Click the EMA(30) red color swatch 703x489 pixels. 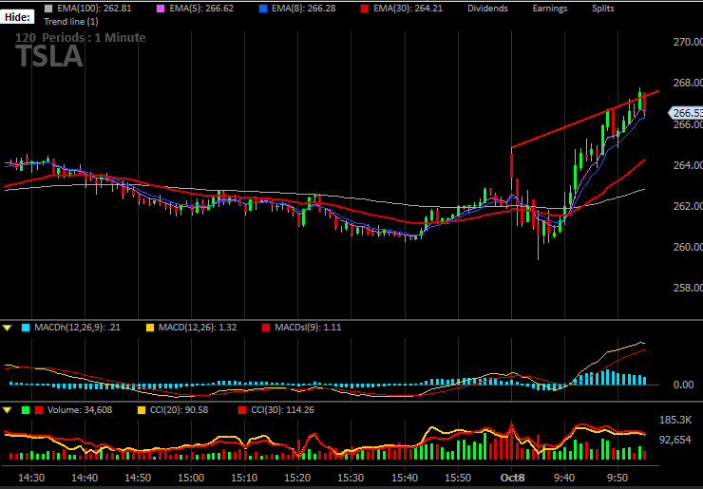pos(365,9)
